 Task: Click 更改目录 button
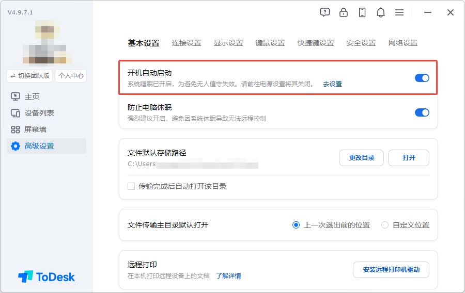pyautogui.click(x=361, y=158)
